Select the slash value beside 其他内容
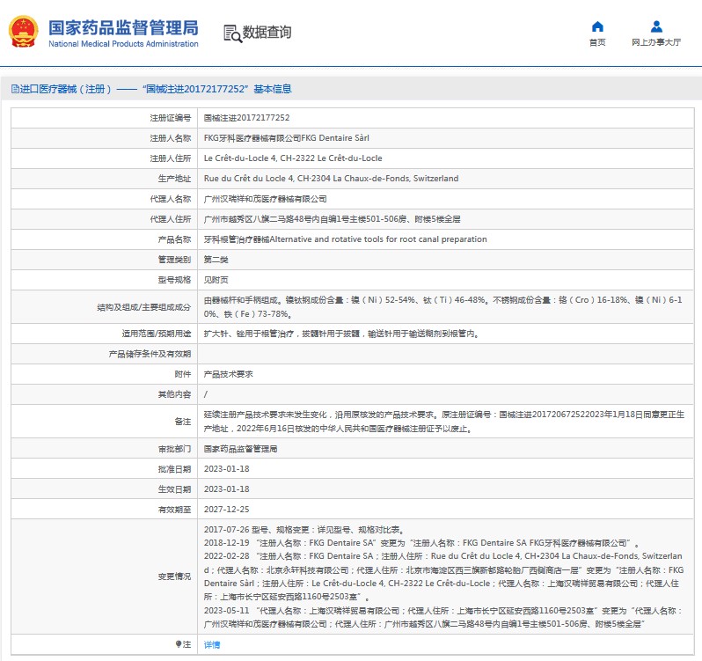This screenshot has height=661, width=702. pos(206,394)
